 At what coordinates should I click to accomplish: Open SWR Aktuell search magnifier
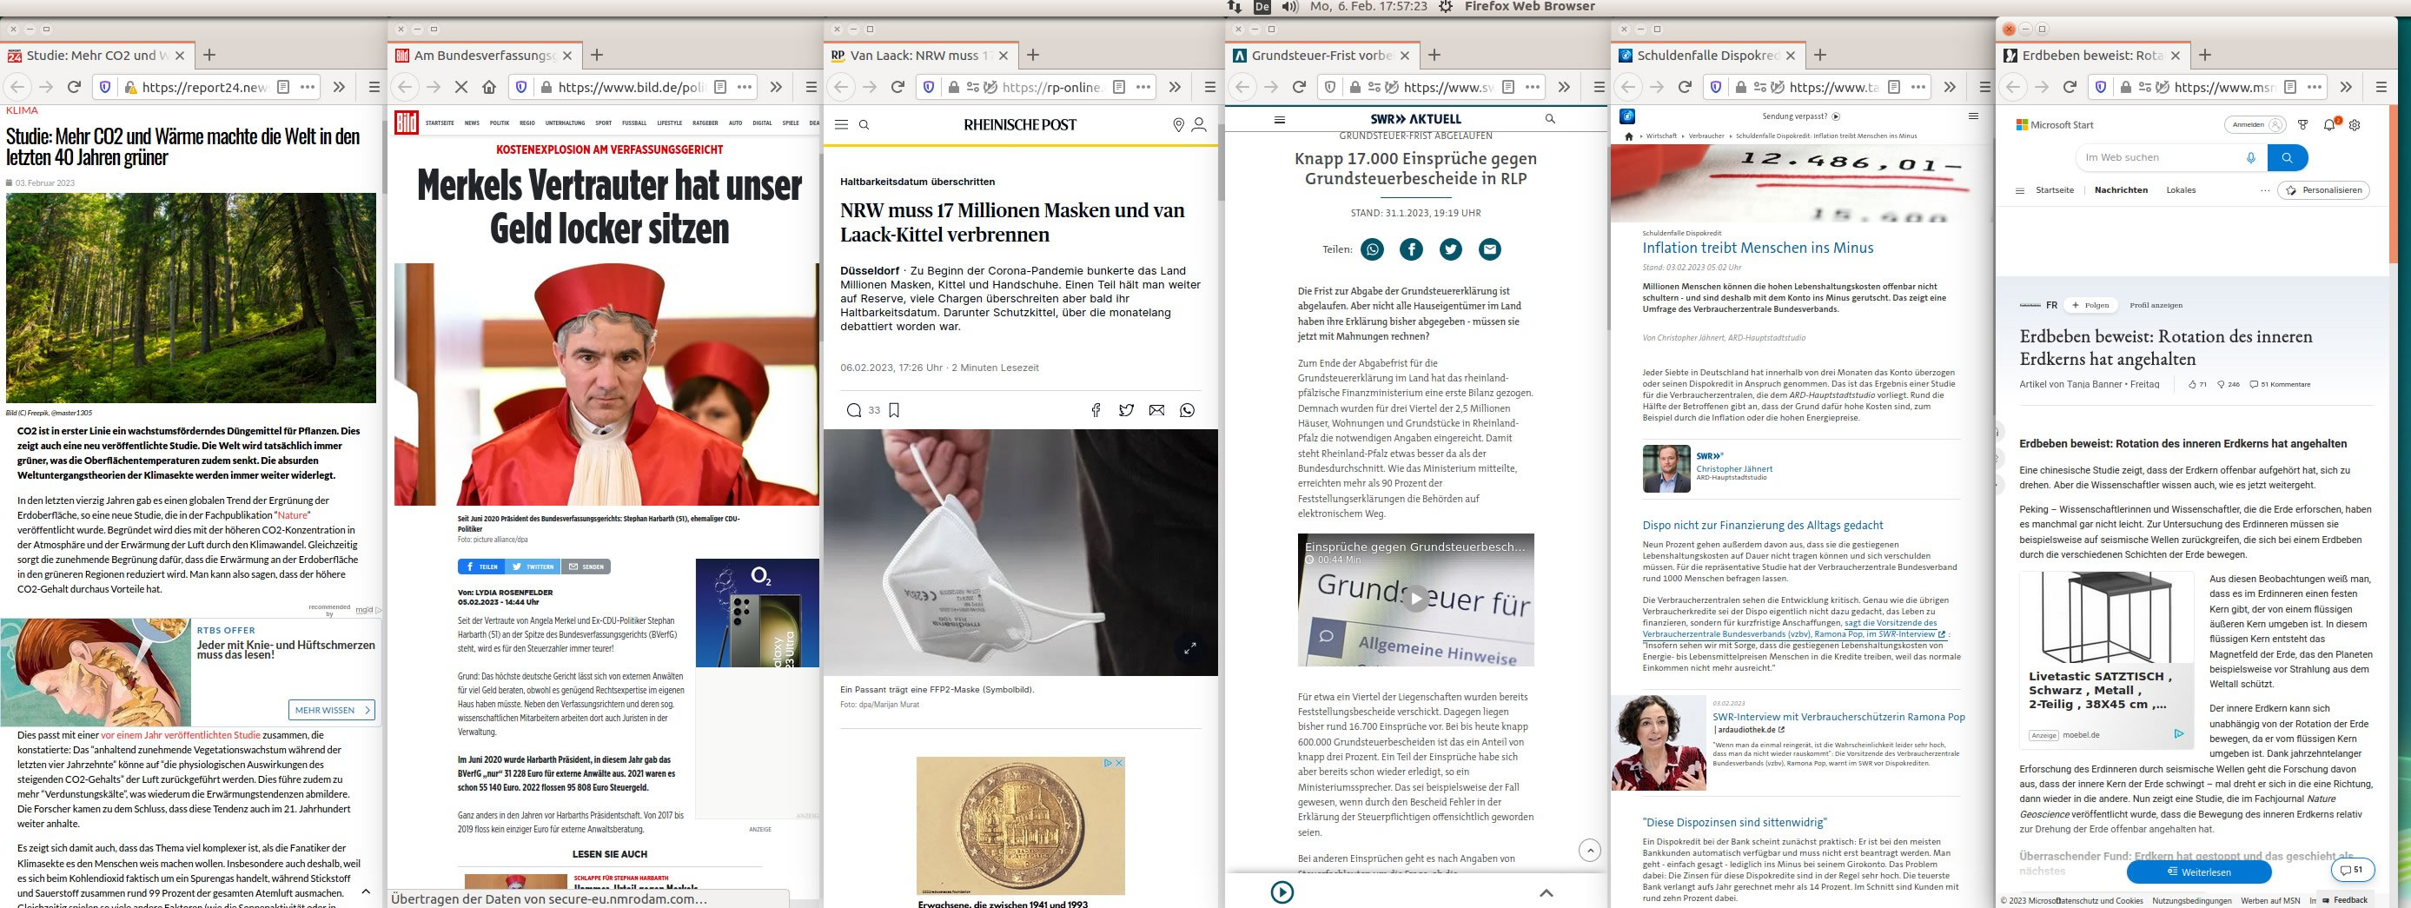click(1550, 119)
